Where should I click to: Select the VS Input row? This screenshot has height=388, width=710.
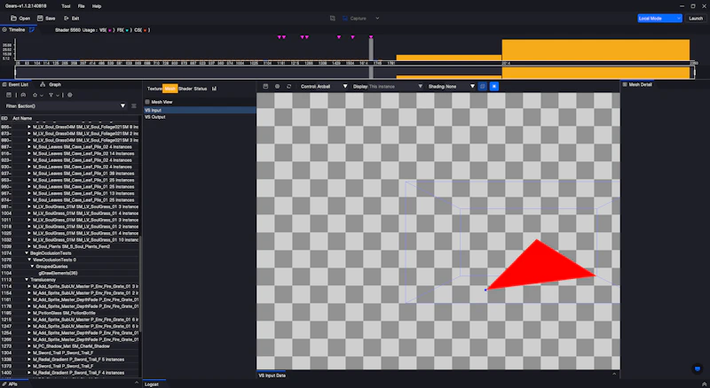[x=200, y=110]
